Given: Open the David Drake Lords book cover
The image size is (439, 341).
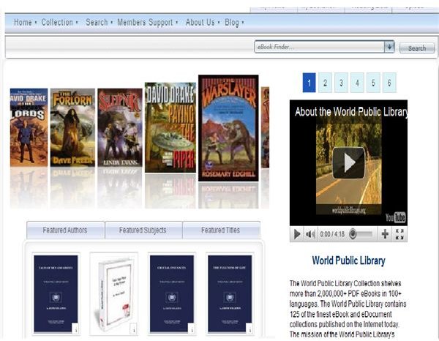Looking at the screenshot, I should 29,127.
